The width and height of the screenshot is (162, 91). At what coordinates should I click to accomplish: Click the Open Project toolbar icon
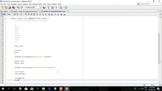[10, 7]
